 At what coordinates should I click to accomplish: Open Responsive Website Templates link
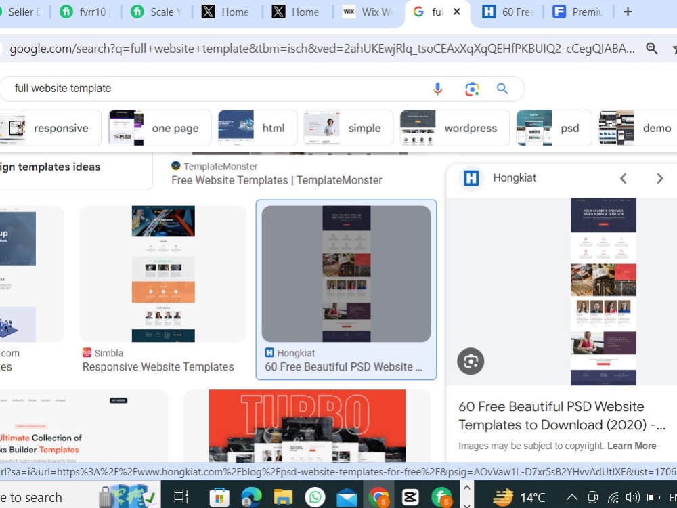coord(158,366)
